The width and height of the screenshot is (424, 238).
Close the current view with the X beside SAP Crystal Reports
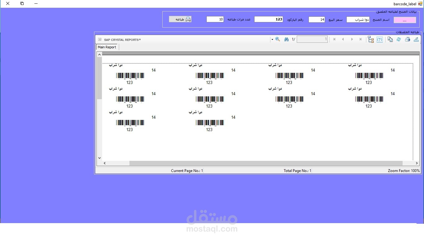[100, 39]
